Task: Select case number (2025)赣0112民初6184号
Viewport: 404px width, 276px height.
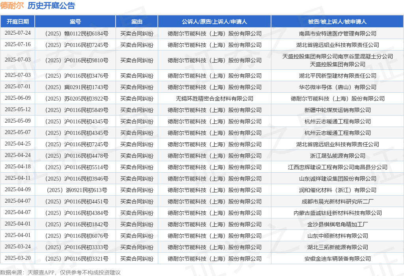Action: point(77,34)
